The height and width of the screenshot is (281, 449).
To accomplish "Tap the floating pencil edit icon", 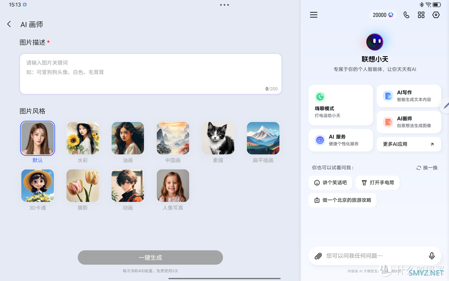I will click(445, 106).
